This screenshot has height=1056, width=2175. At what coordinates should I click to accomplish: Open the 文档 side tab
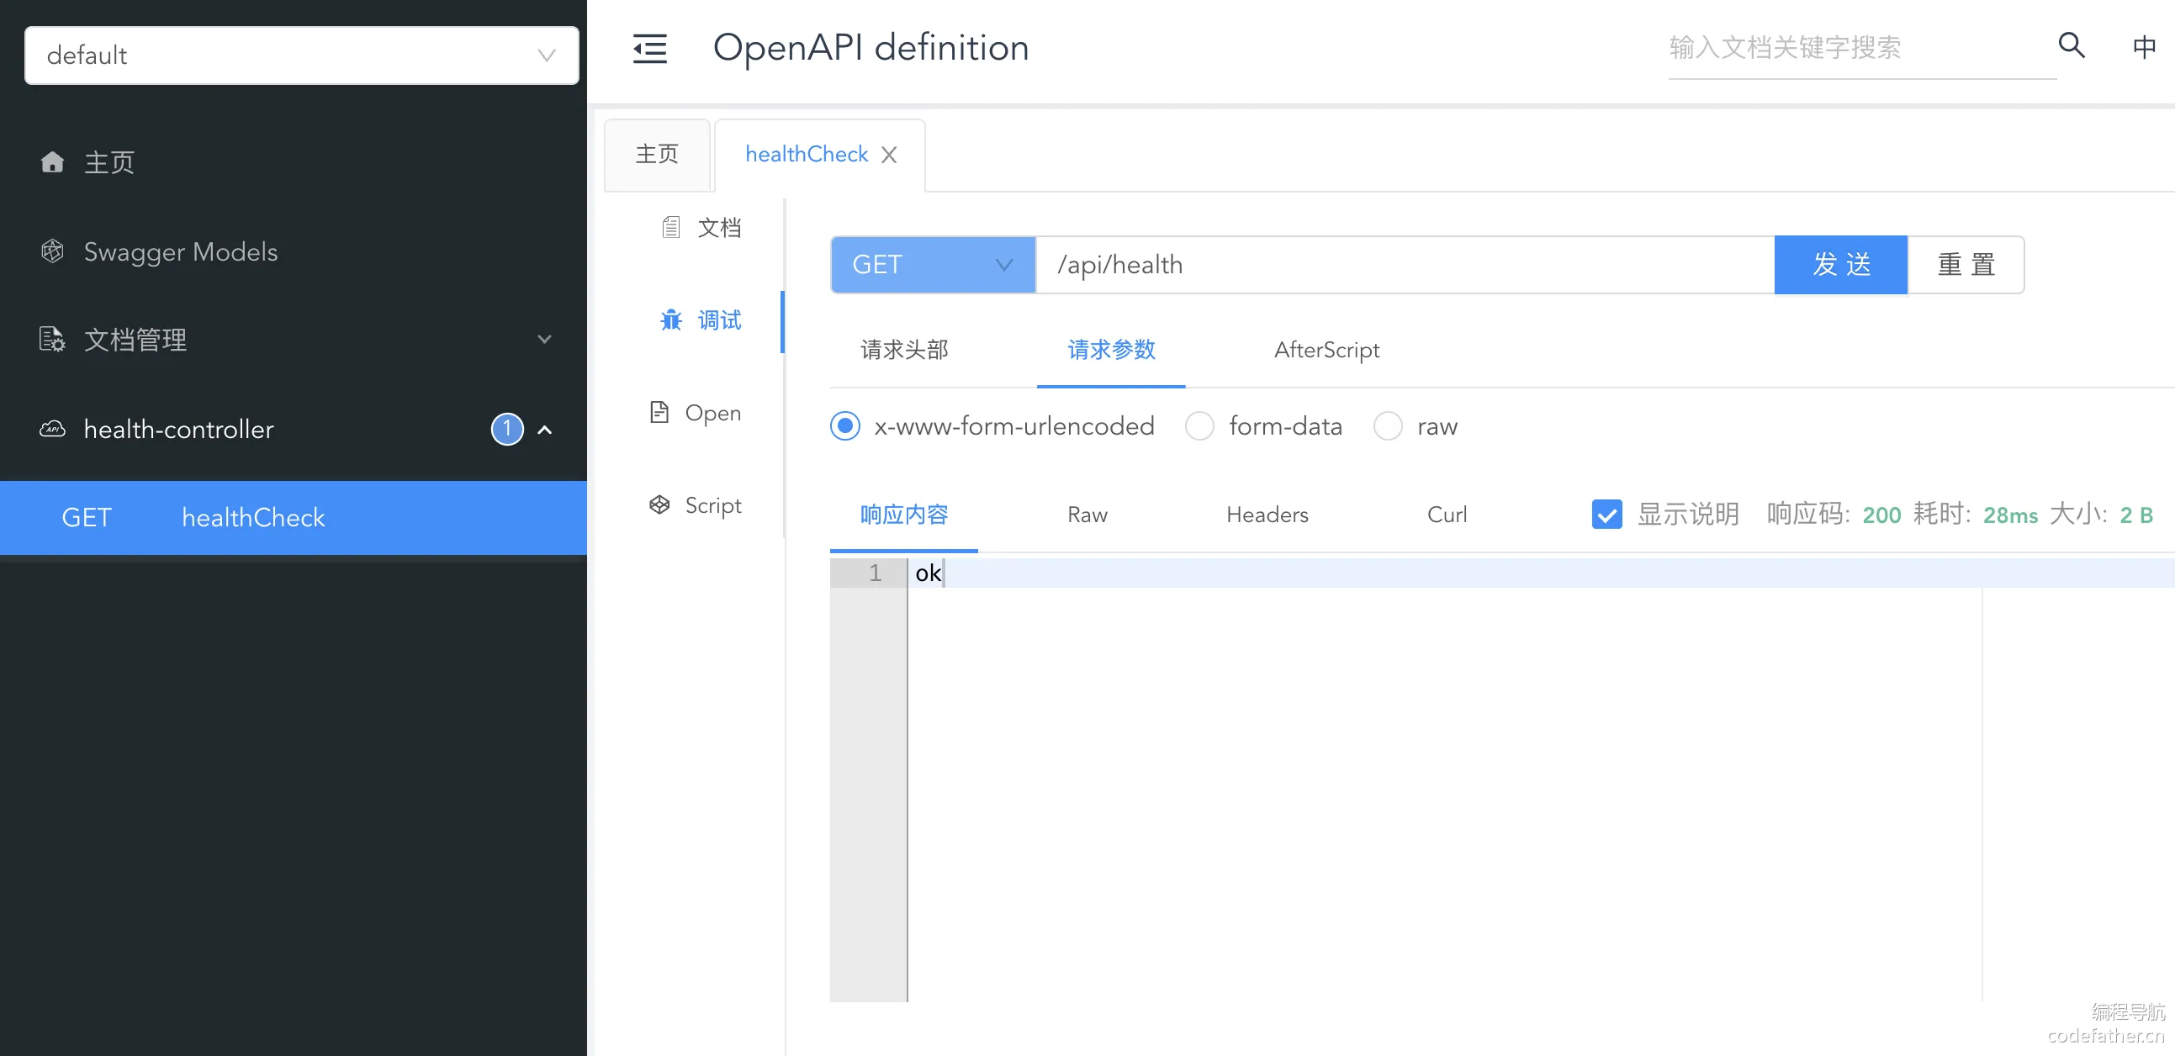point(700,227)
